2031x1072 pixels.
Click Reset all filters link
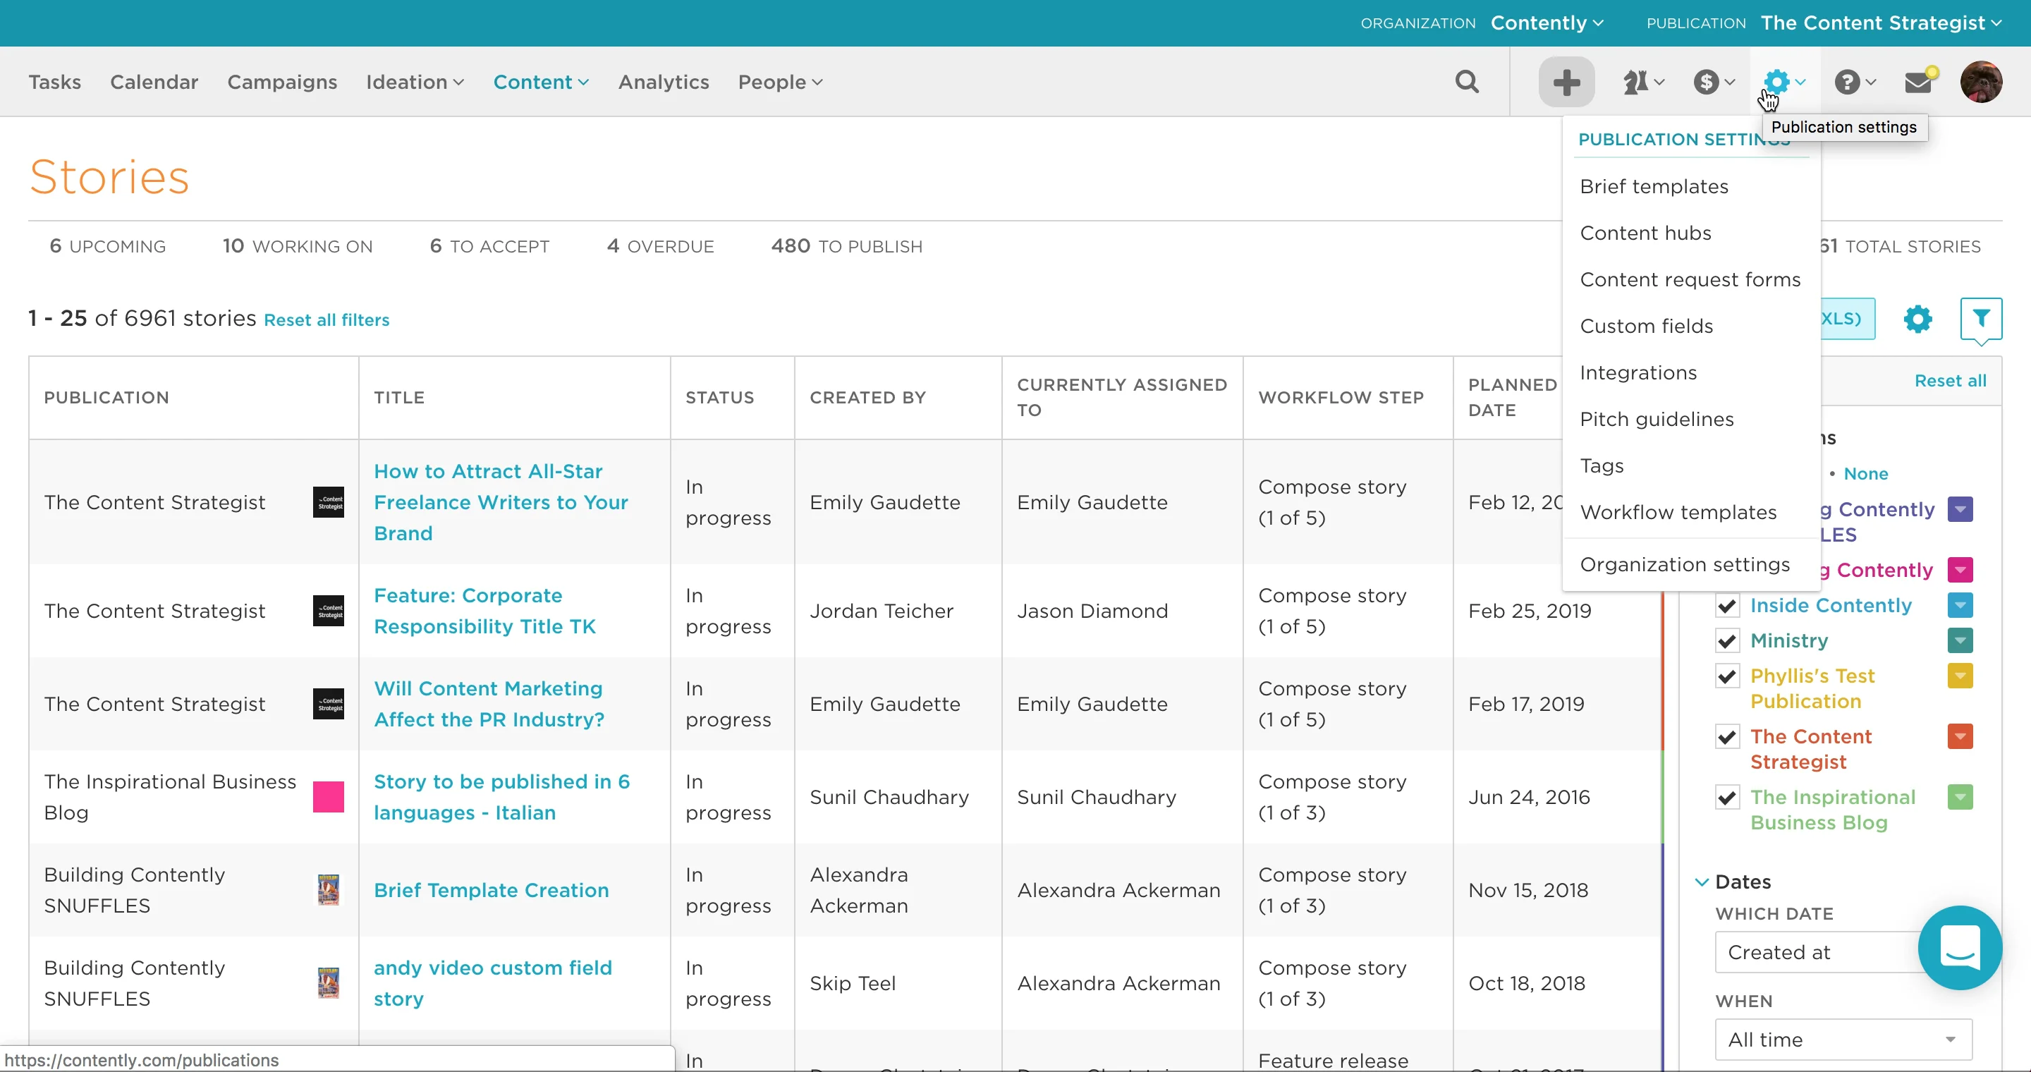tap(327, 319)
